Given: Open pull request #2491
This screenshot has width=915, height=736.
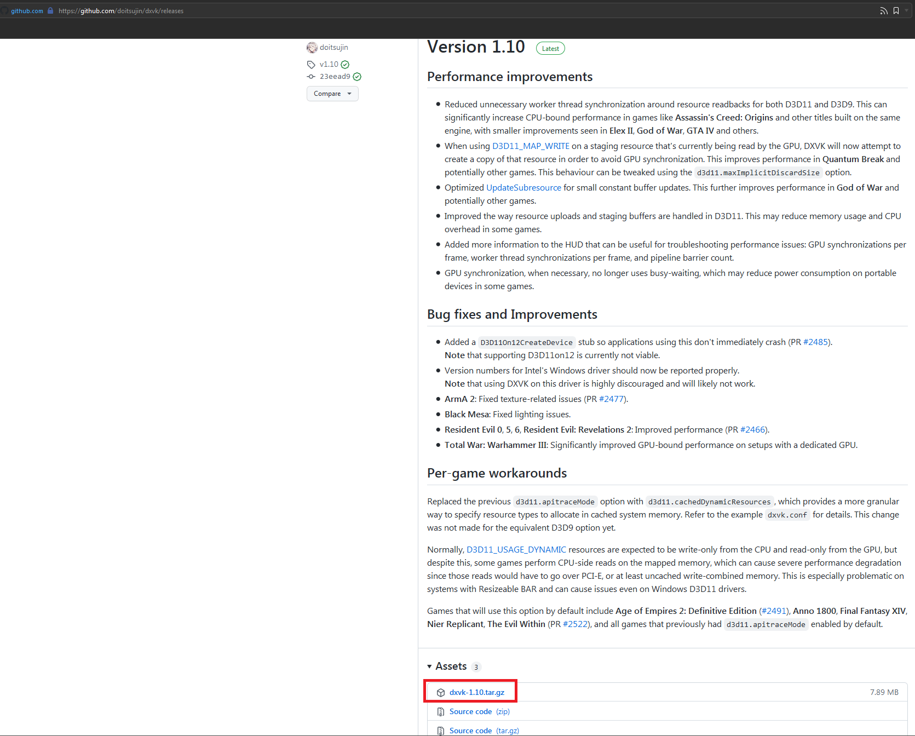Looking at the screenshot, I should click(773, 611).
